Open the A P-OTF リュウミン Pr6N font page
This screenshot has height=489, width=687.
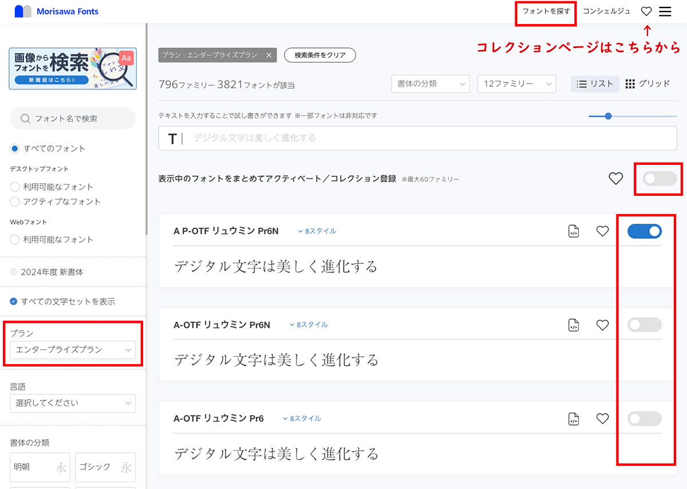226,231
